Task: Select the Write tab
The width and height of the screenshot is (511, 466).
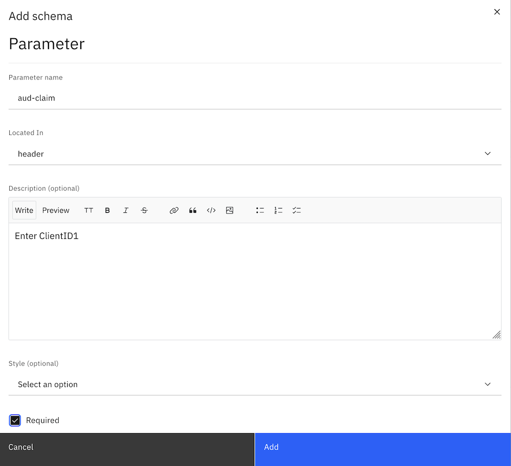Action: pyautogui.click(x=24, y=210)
